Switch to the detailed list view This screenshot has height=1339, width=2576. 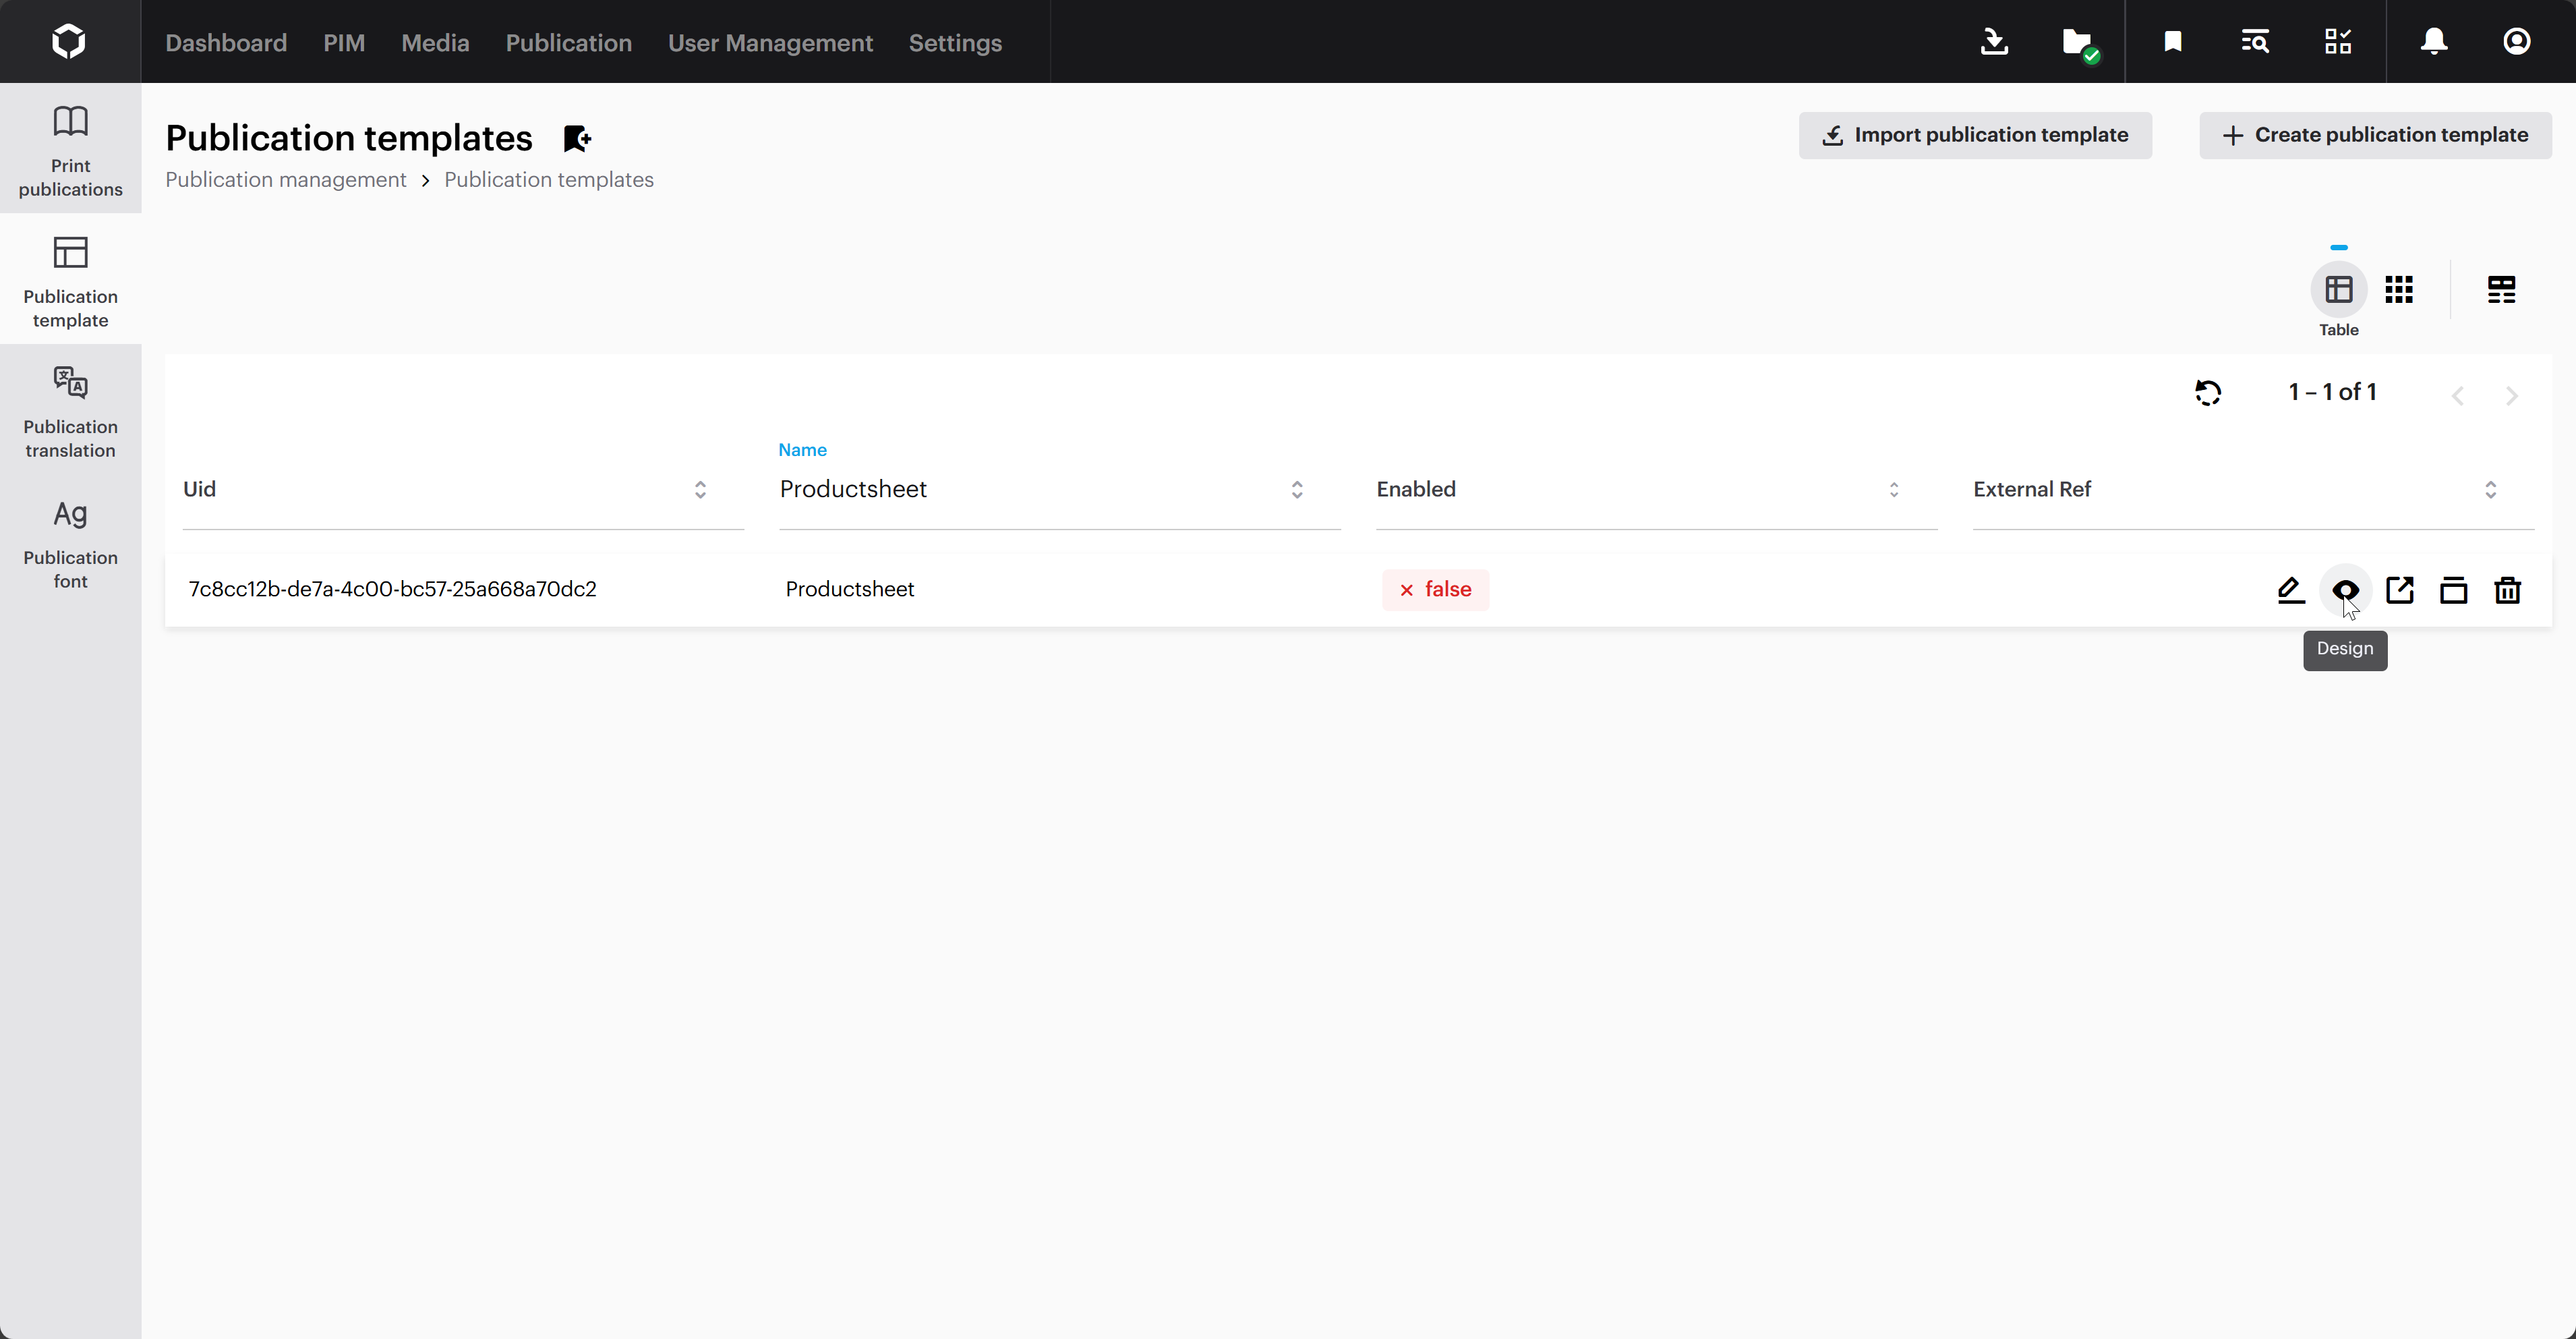coord(2501,289)
